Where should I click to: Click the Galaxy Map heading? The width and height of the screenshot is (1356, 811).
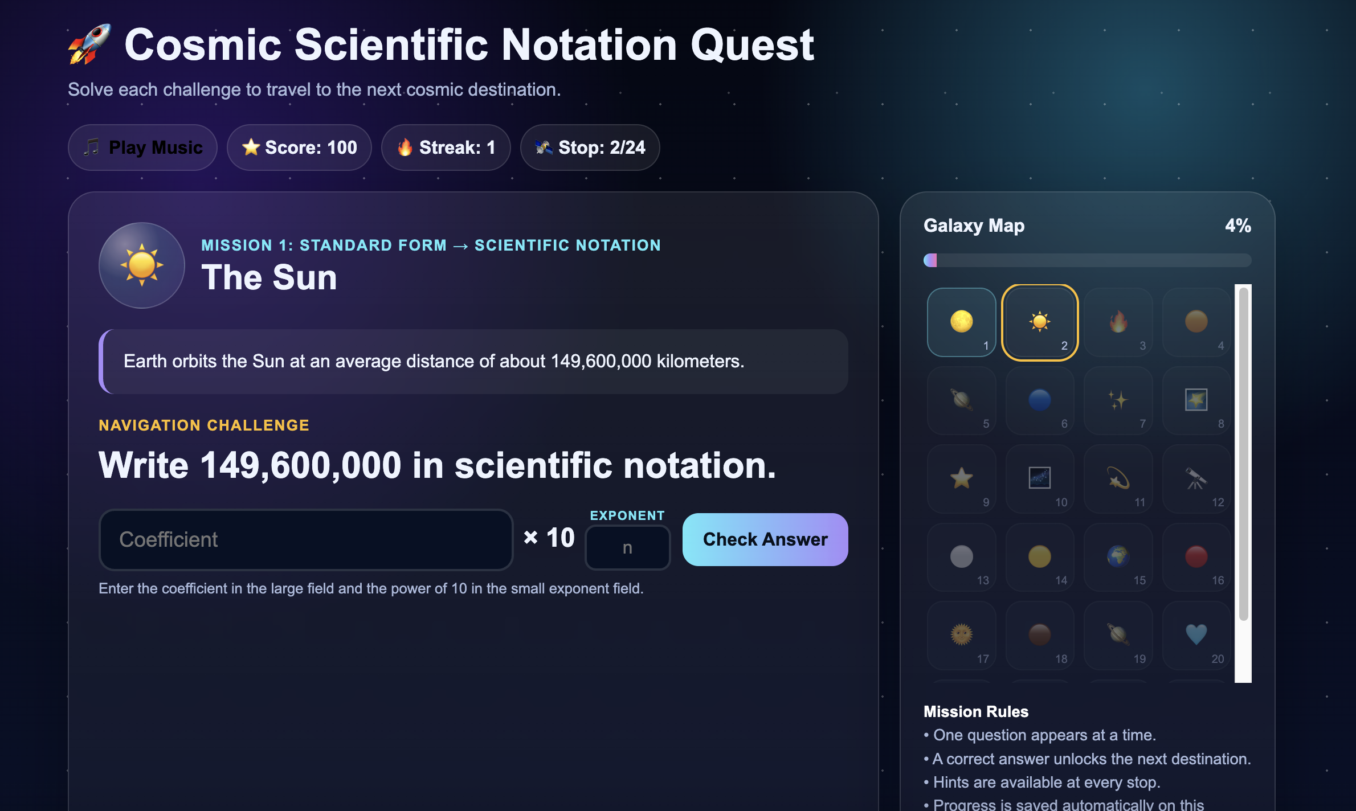974,226
